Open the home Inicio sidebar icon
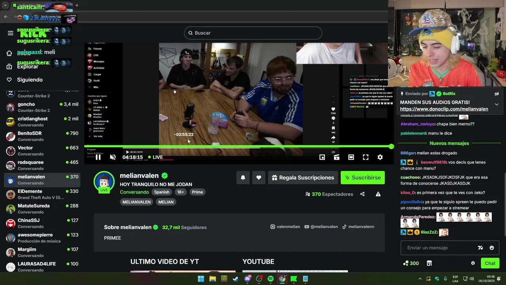 9,53
